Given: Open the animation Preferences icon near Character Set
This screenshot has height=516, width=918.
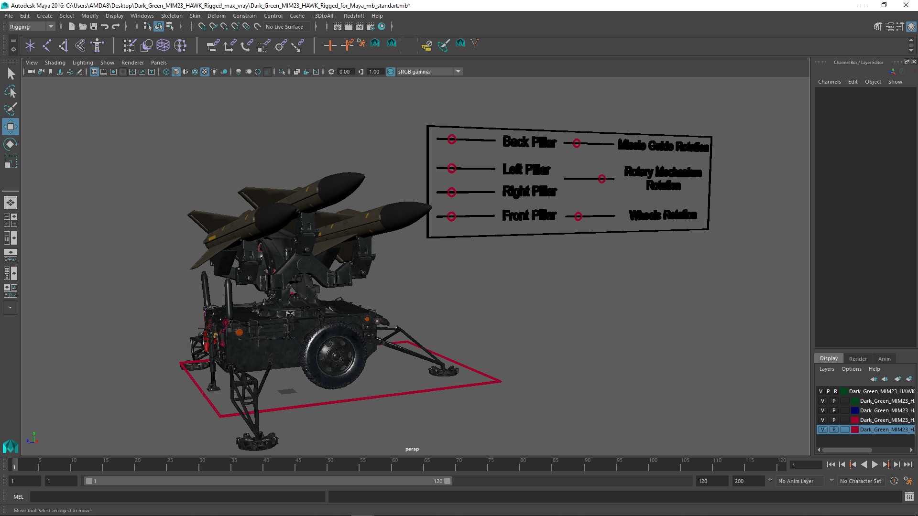Looking at the screenshot, I should click(x=908, y=481).
